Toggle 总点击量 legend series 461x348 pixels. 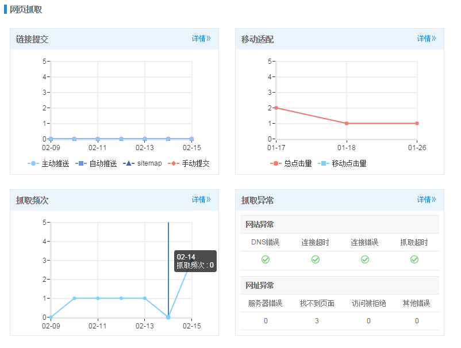point(291,163)
